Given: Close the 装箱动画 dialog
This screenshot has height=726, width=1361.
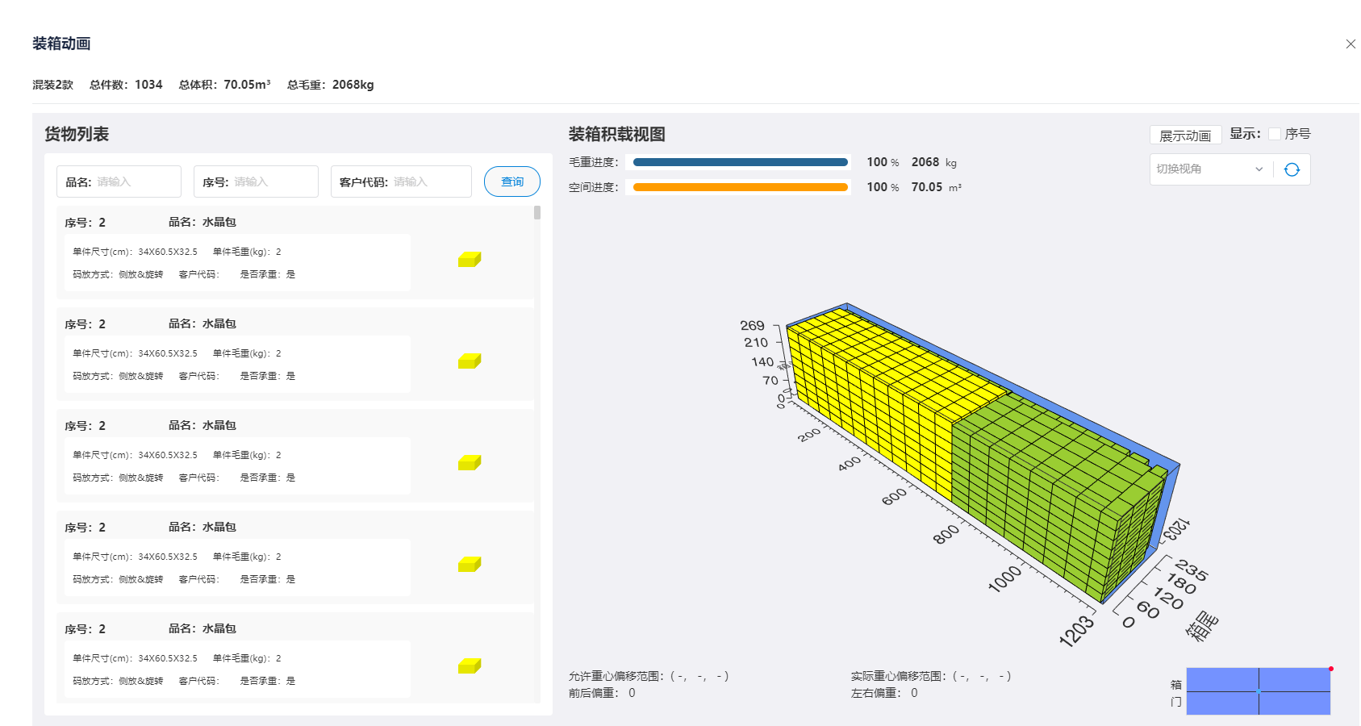Looking at the screenshot, I should [x=1351, y=44].
